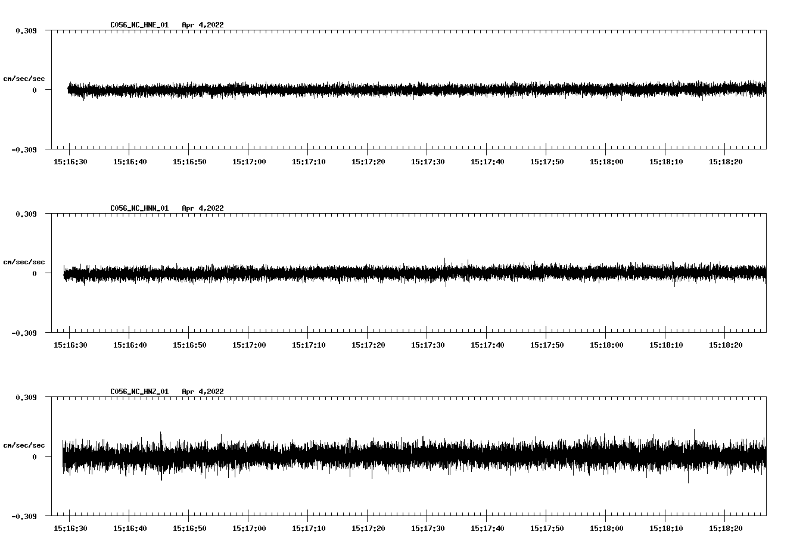Viewport: 809px width, 550px height.
Task: Click the Apr 4,2022 date above HNE plot
Action: coord(203,25)
